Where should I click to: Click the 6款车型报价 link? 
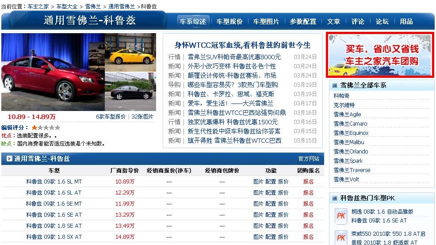coord(111,116)
